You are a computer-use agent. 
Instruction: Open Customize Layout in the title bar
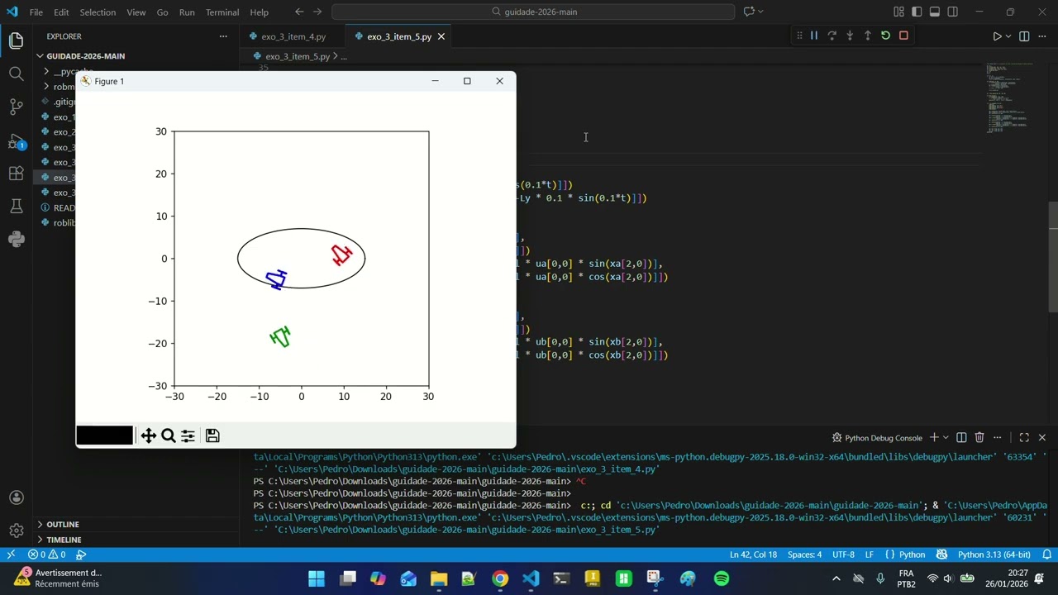898,12
